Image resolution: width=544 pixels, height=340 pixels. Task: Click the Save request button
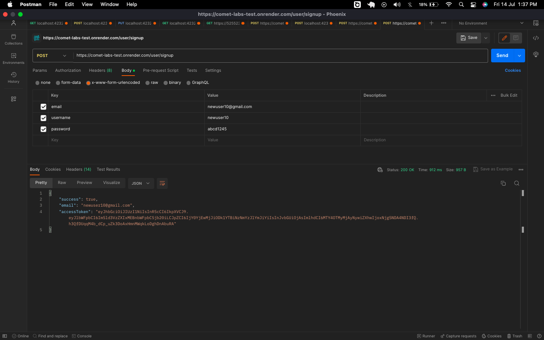[x=469, y=38]
